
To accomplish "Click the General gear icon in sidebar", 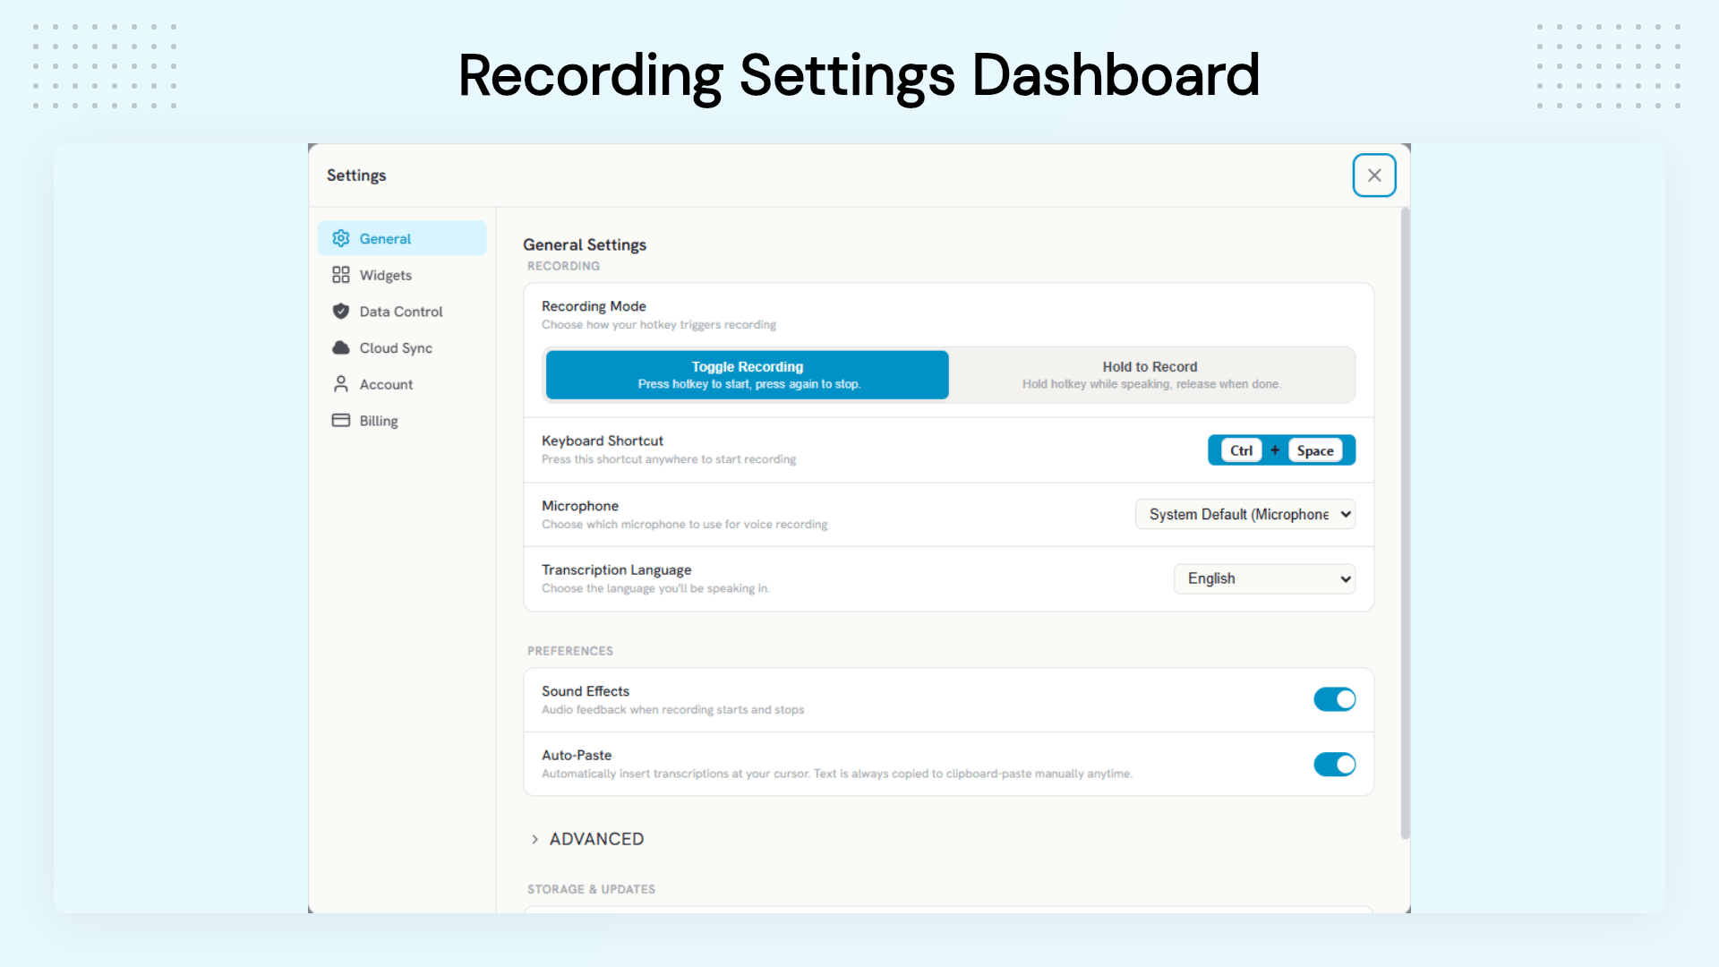I will (340, 238).
